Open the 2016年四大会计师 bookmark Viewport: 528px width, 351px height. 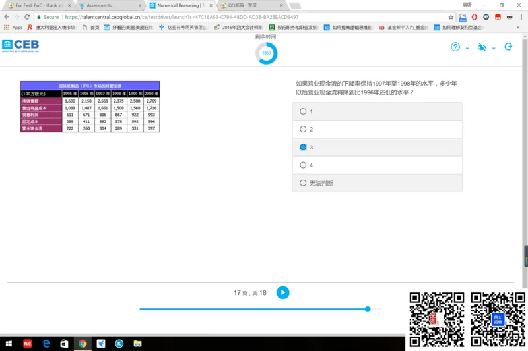pyautogui.click(x=238, y=28)
